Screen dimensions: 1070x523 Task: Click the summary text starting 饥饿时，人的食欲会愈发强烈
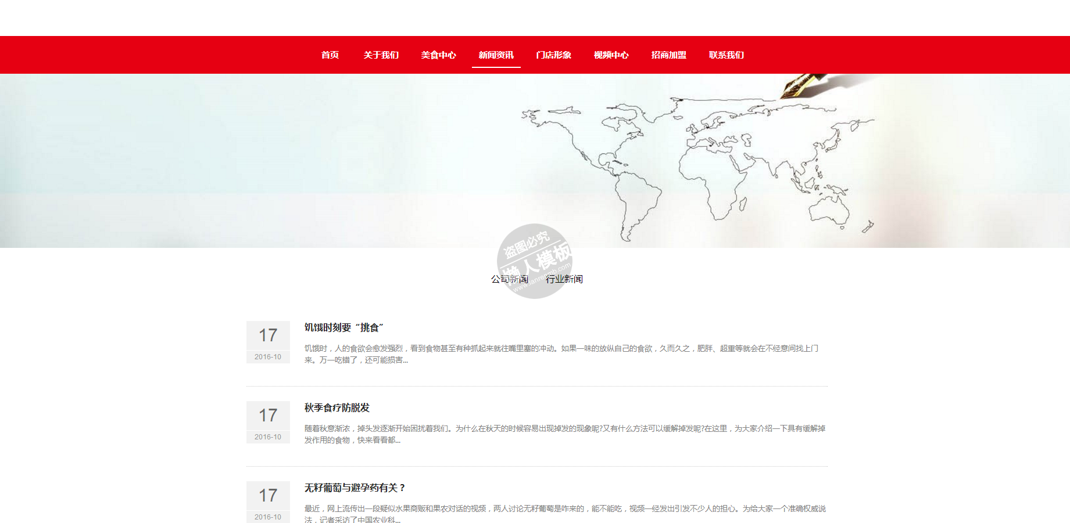pyautogui.click(x=561, y=354)
